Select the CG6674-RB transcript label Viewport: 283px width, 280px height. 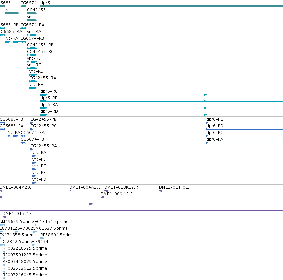[x=32, y=38]
